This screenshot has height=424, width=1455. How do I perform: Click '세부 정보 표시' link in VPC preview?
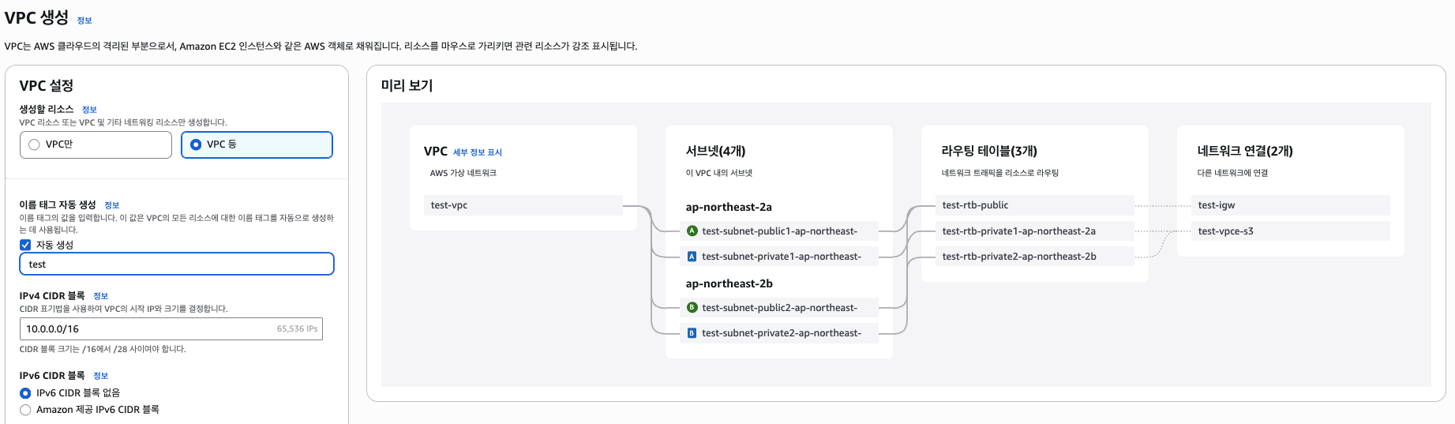(x=477, y=152)
